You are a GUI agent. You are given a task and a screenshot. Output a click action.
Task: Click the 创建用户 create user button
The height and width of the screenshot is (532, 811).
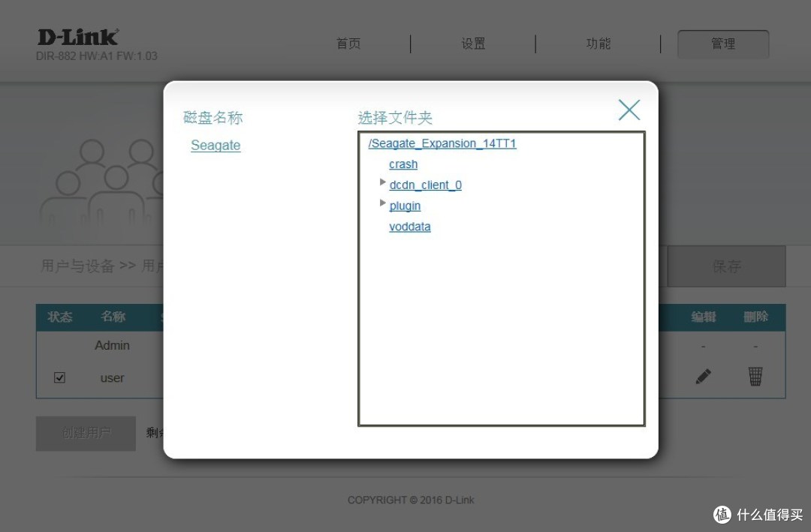point(86,433)
